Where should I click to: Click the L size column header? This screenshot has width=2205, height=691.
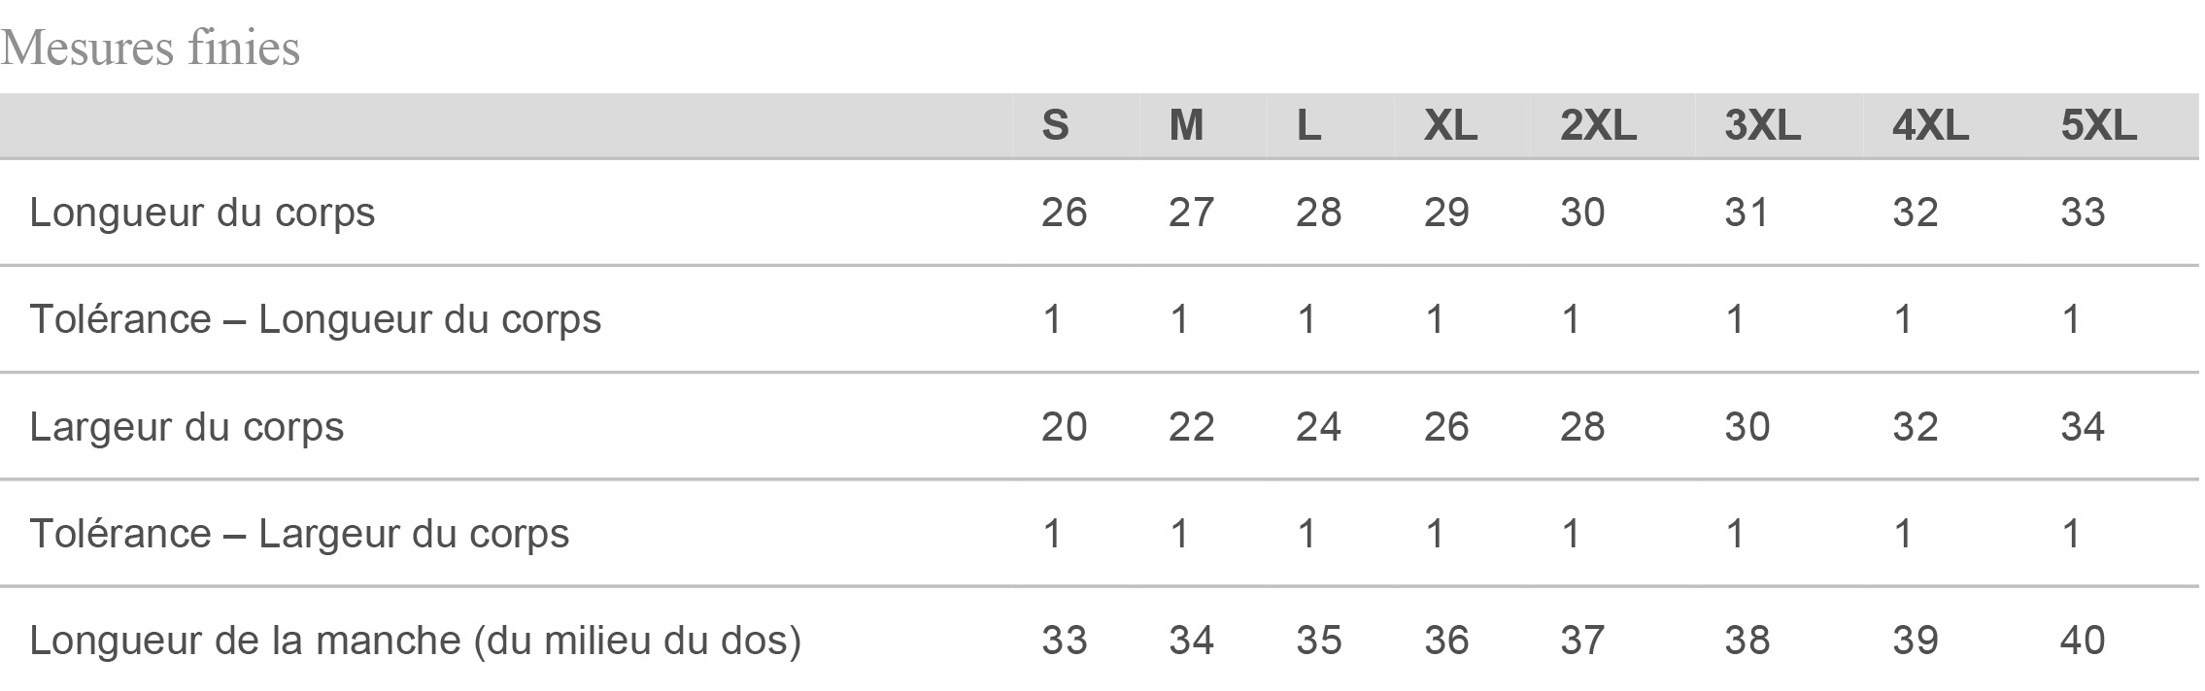pos(1309,125)
